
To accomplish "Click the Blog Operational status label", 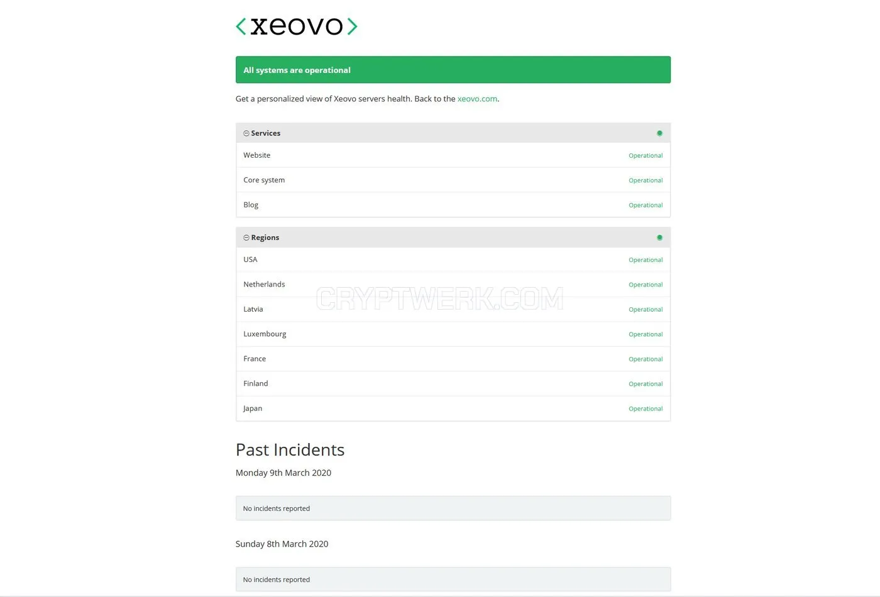I will point(646,205).
